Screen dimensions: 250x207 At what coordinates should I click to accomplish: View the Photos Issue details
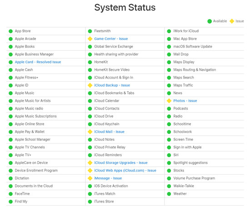(185, 101)
